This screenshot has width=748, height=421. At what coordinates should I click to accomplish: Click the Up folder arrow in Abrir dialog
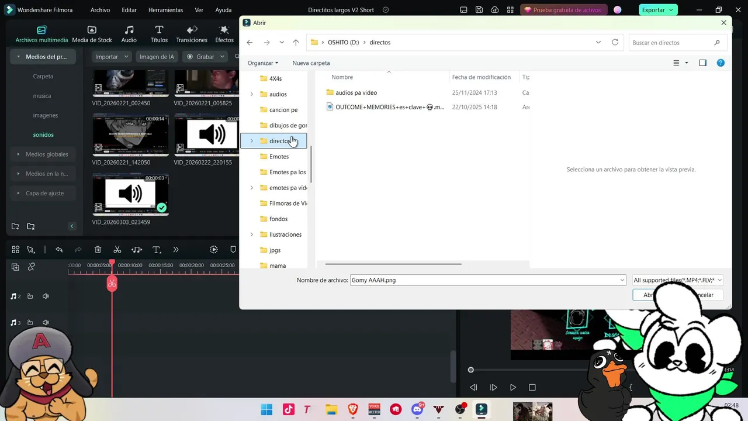[x=296, y=42]
